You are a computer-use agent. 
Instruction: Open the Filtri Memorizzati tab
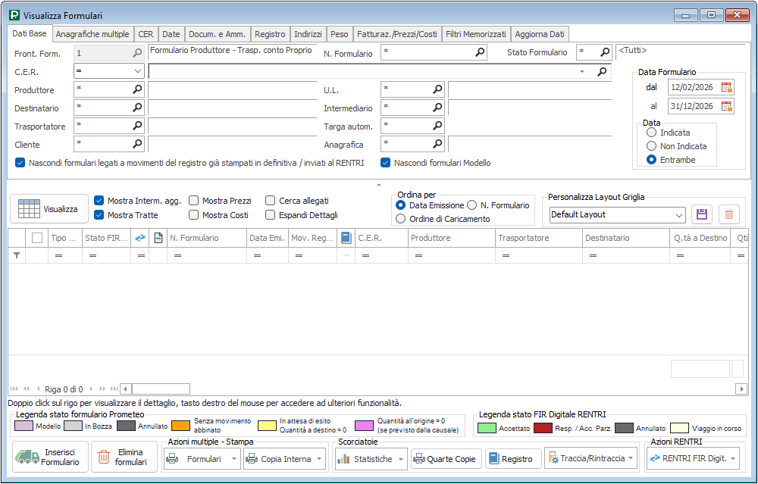[475, 34]
